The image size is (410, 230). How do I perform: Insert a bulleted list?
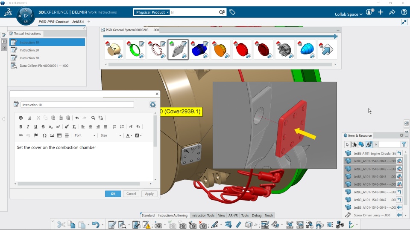tap(122, 127)
